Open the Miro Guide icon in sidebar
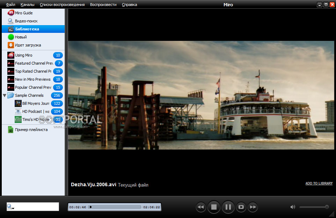Screen dimensions: 336x218 coord(11,13)
